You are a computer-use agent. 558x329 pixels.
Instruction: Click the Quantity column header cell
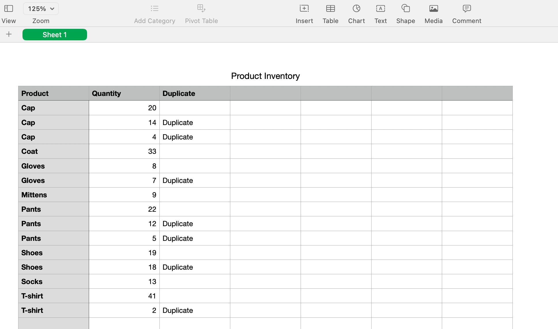[124, 93]
